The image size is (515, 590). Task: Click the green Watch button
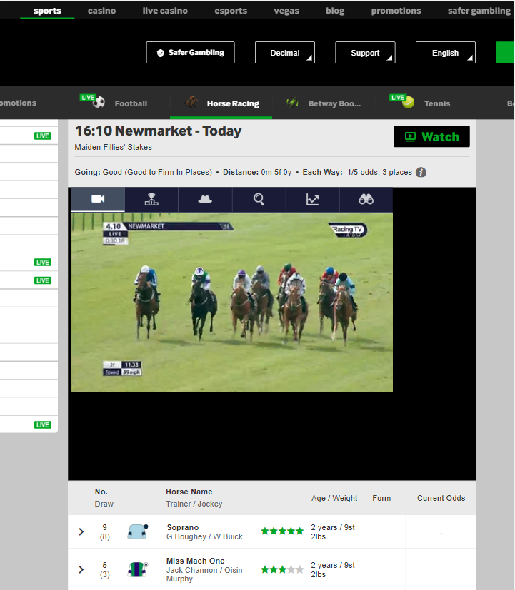click(x=431, y=136)
